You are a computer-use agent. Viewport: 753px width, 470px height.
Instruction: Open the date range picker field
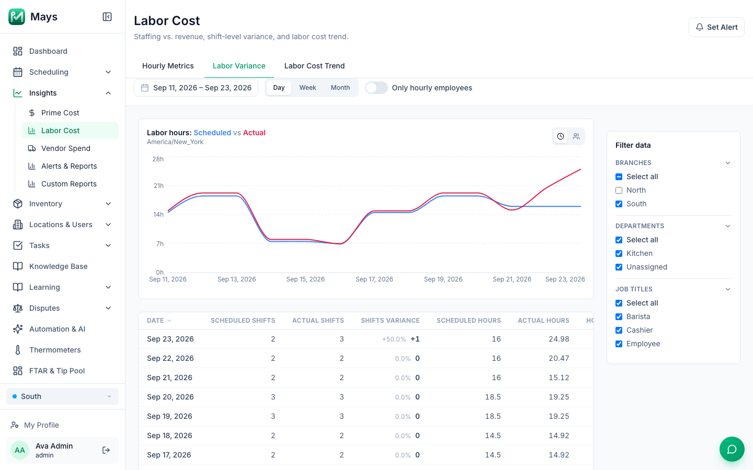tap(196, 88)
